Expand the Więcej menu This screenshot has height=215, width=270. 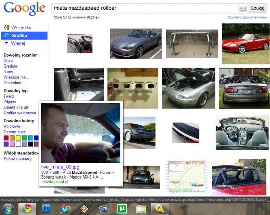[x=18, y=43]
